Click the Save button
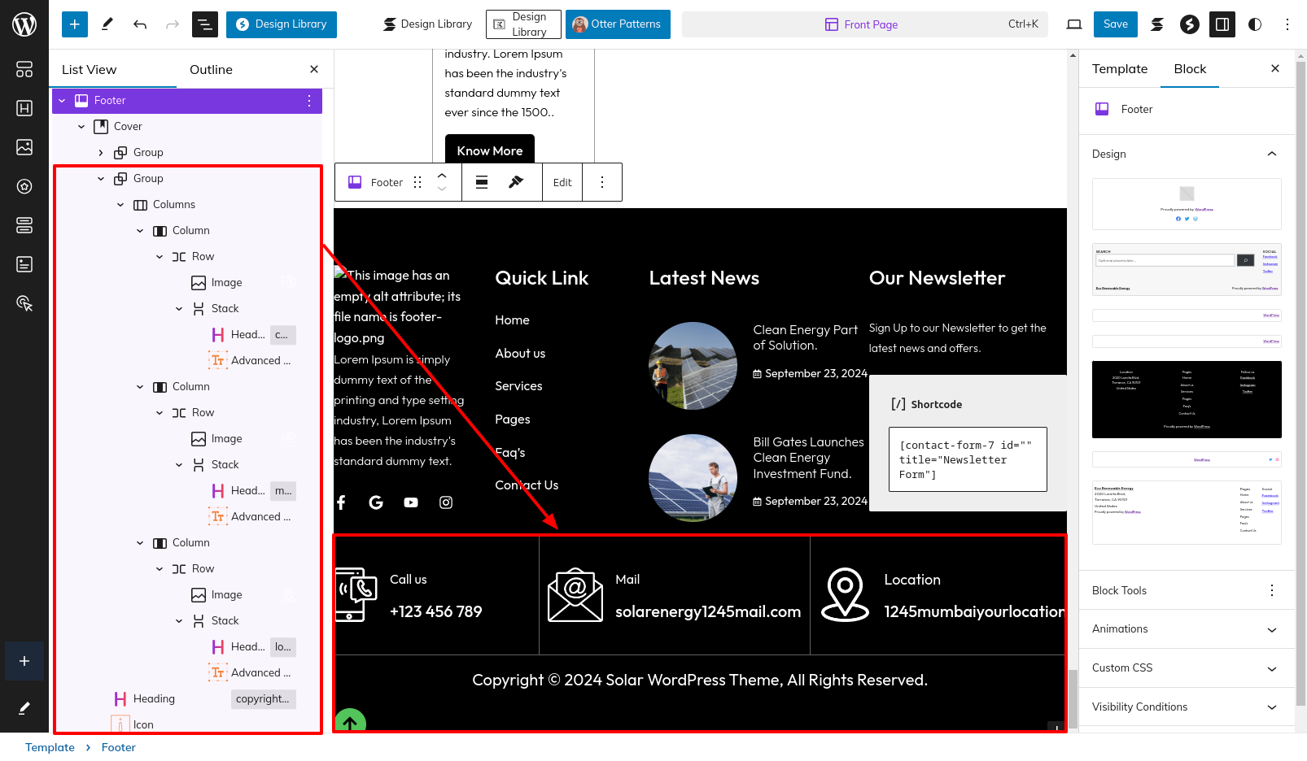The width and height of the screenshot is (1307, 761). click(1115, 24)
